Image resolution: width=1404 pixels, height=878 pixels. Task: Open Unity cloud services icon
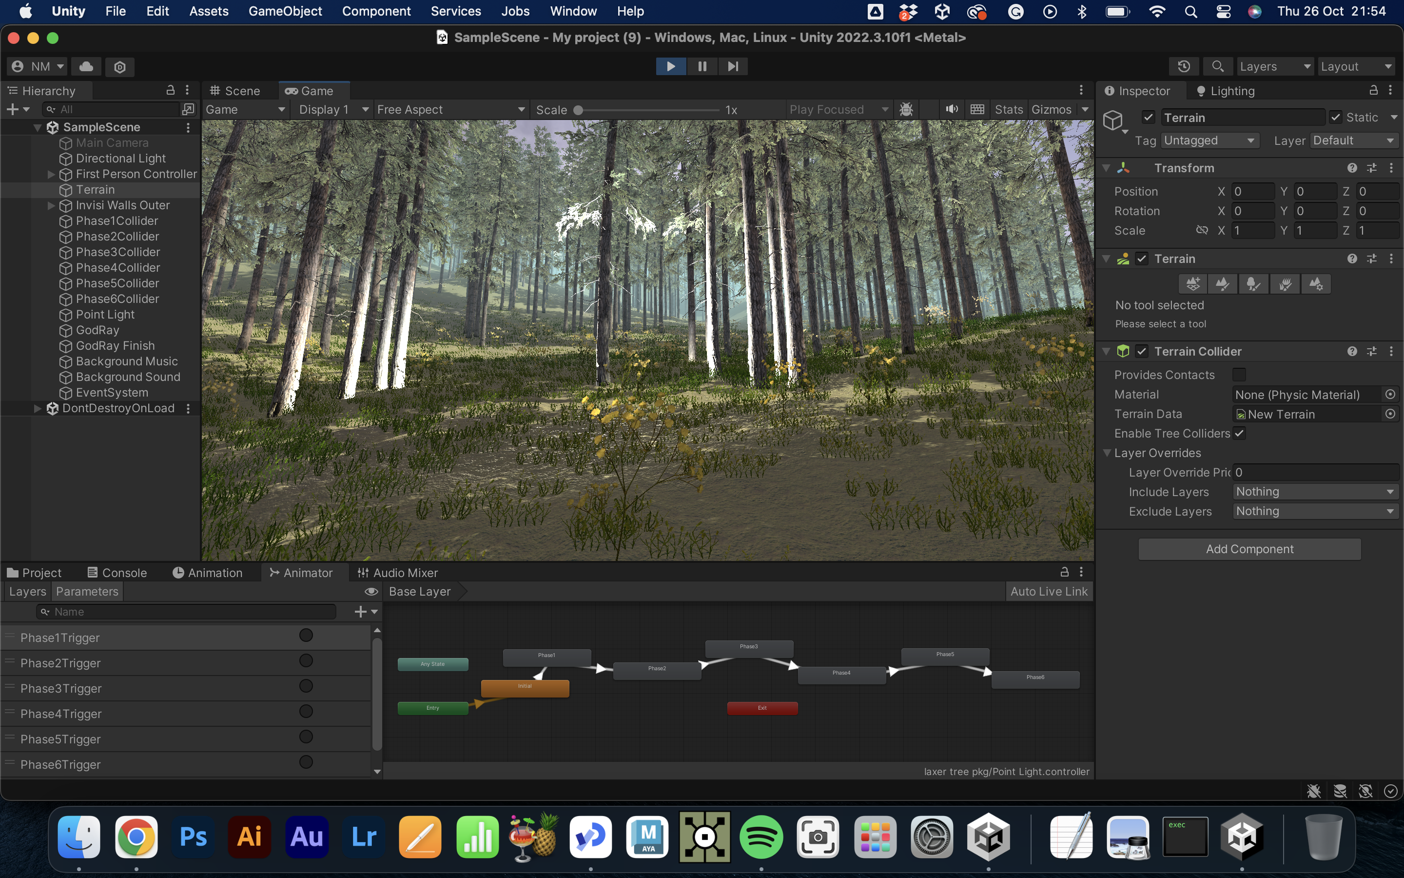(x=86, y=66)
